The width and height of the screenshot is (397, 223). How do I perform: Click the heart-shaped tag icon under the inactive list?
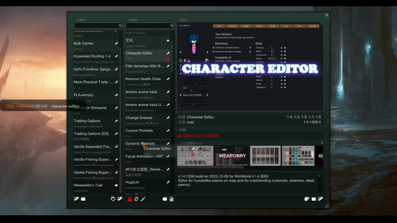[x=113, y=199]
